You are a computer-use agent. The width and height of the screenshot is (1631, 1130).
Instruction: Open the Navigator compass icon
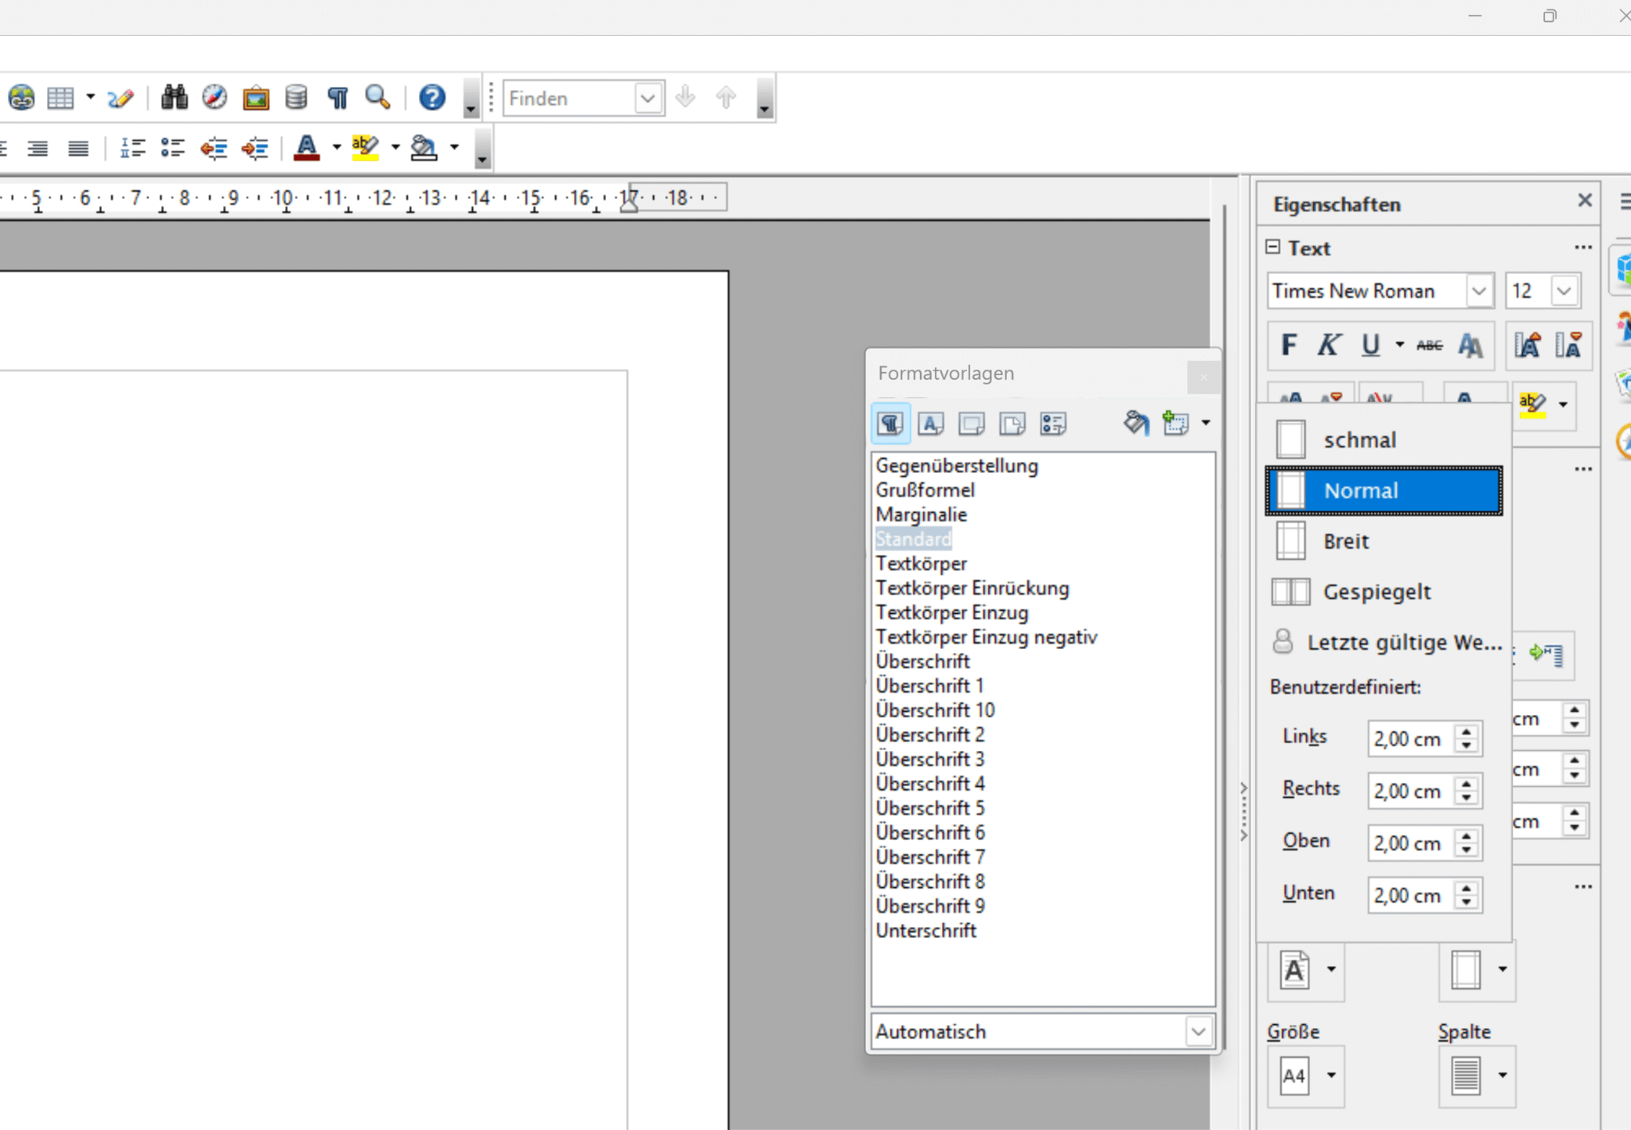(x=214, y=98)
